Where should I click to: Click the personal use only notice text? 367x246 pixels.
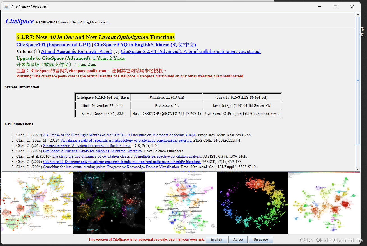click(x=147, y=240)
